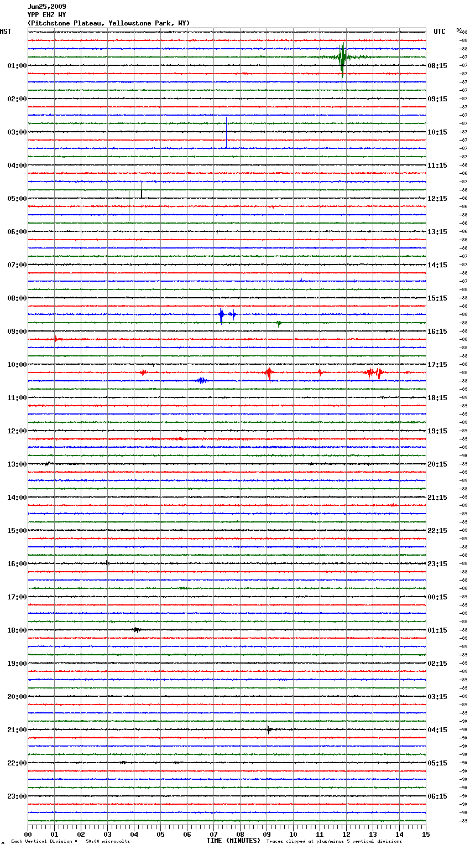
Task: Select the 16:00 MST time label
Action: [17, 564]
